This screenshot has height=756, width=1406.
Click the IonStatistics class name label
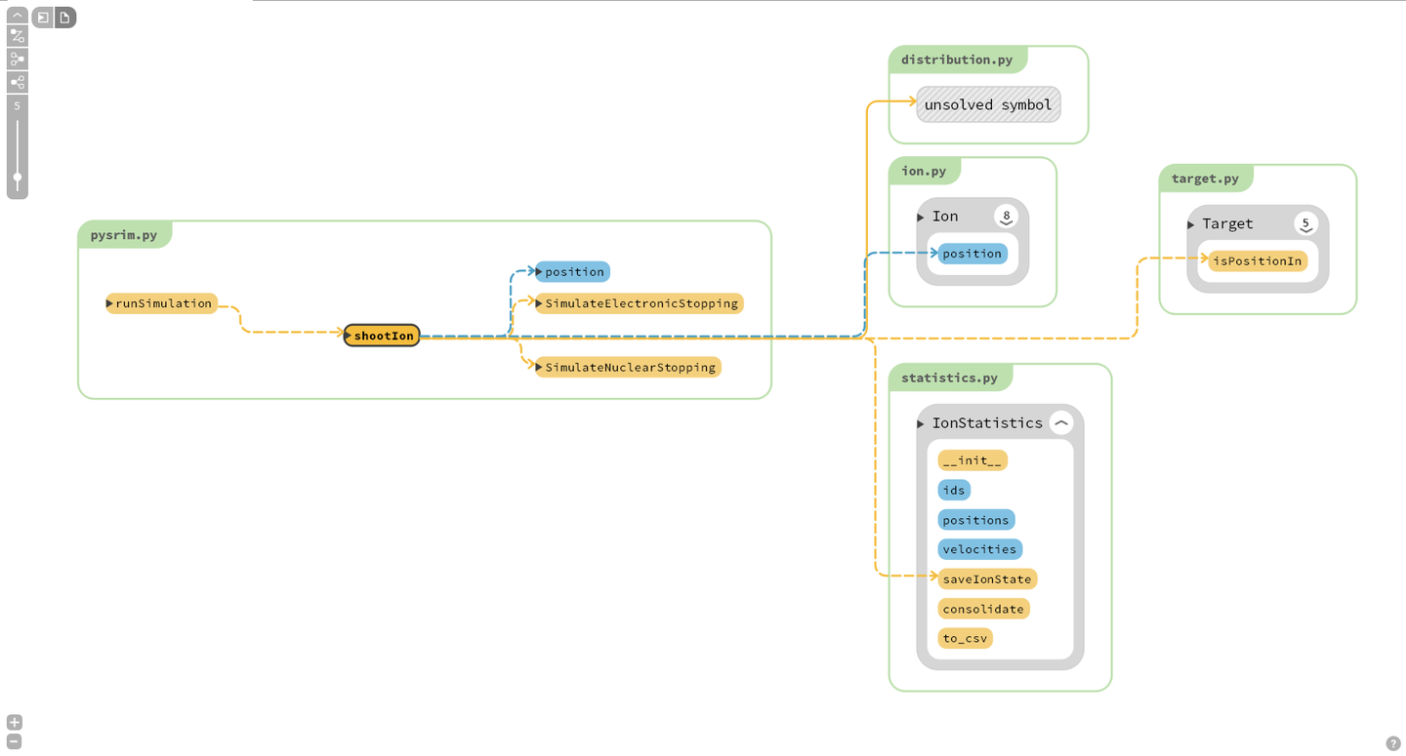987,423
